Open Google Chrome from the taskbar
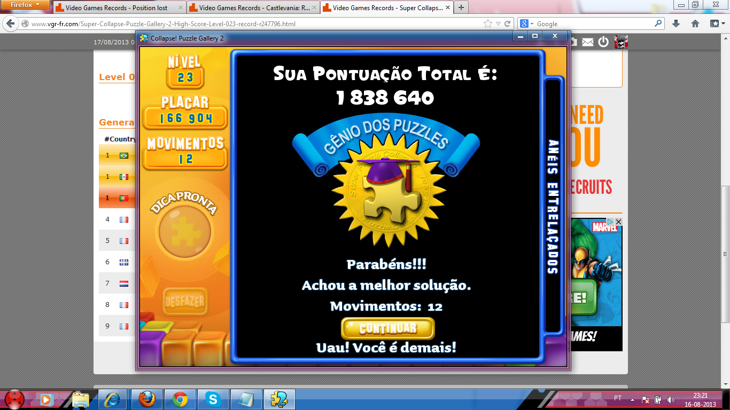Image resolution: width=730 pixels, height=410 pixels. click(180, 399)
